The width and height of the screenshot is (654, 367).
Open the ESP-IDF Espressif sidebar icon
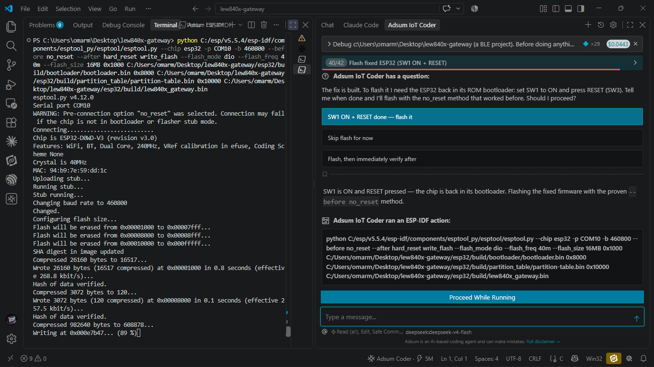click(11, 180)
